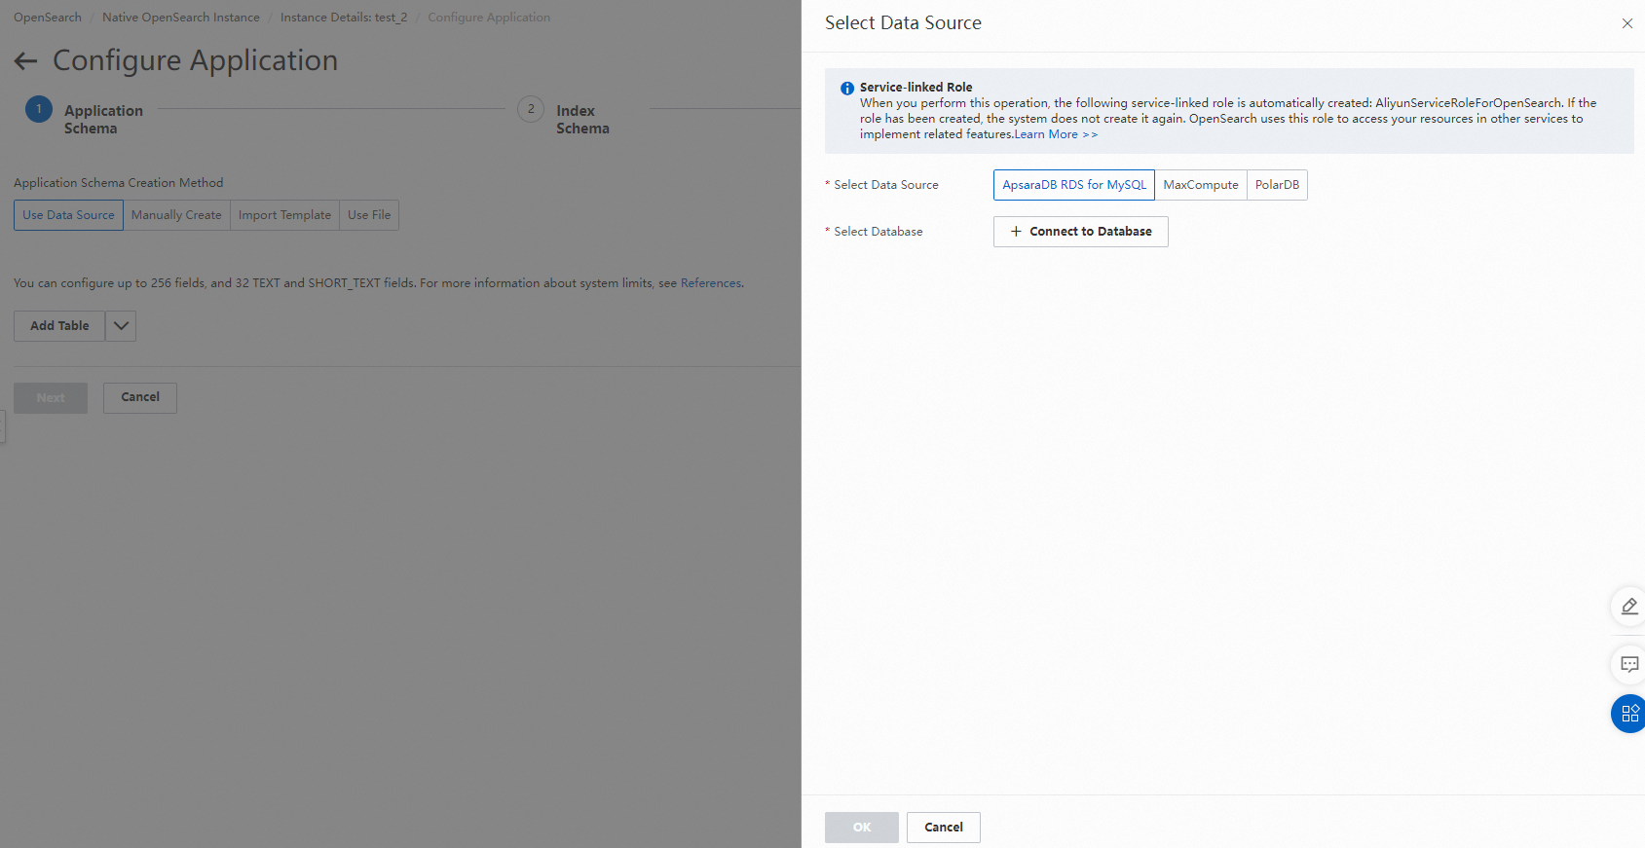The width and height of the screenshot is (1645, 848).
Task: Open the Learn More link
Action: [x=1056, y=134]
